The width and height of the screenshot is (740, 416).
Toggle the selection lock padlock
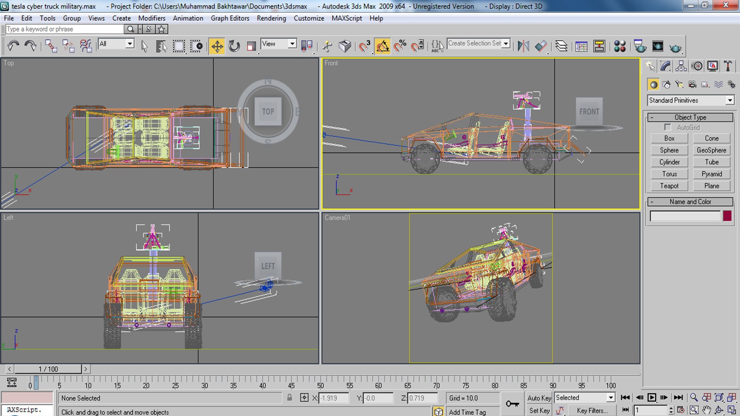tap(289, 398)
